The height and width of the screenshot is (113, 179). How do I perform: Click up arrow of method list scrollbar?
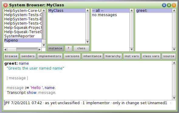click(174, 11)
